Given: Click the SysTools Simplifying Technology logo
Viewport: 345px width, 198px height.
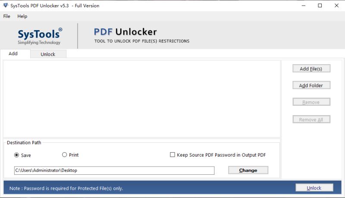Looking at the screenshot, I should click(x=40, y=36).
